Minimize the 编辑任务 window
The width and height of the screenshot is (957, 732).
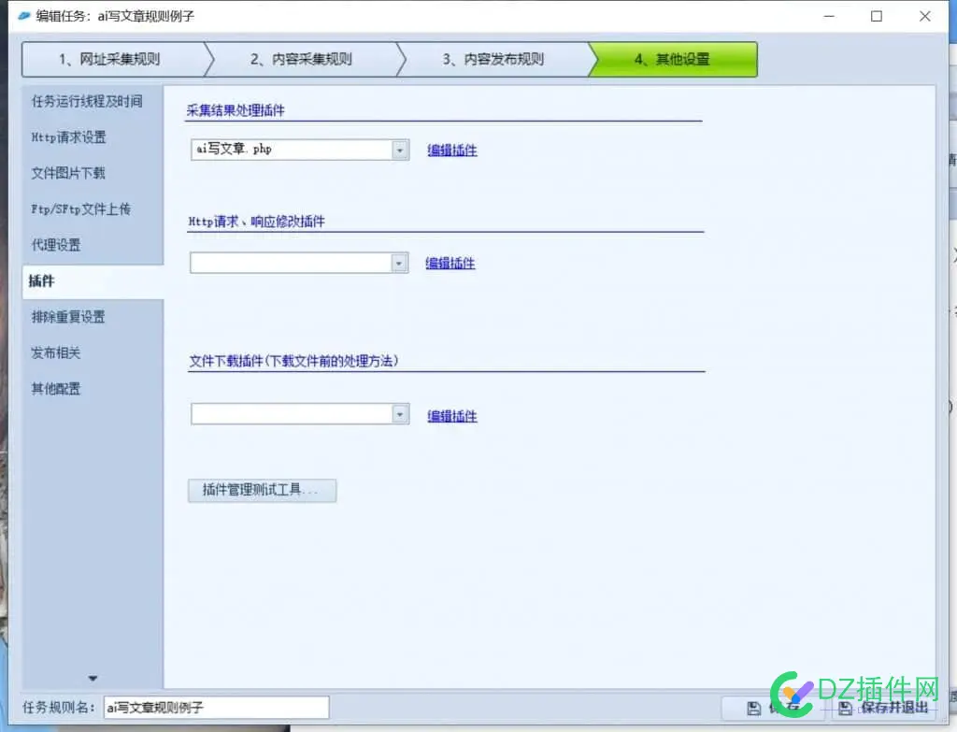coord(829,16)
